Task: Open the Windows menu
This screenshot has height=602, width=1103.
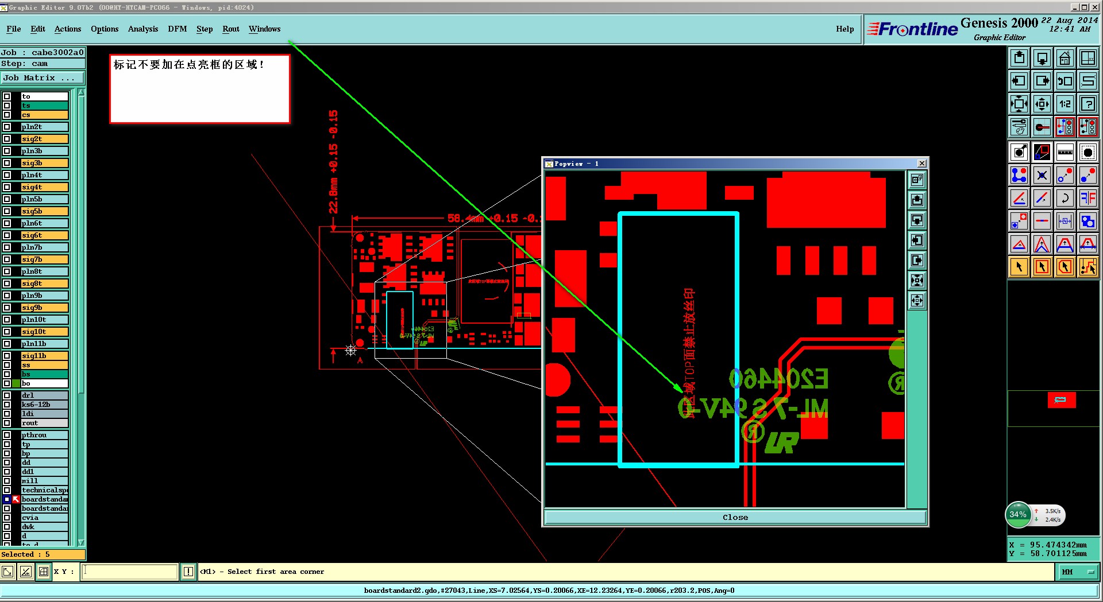Action: [265, 29]
